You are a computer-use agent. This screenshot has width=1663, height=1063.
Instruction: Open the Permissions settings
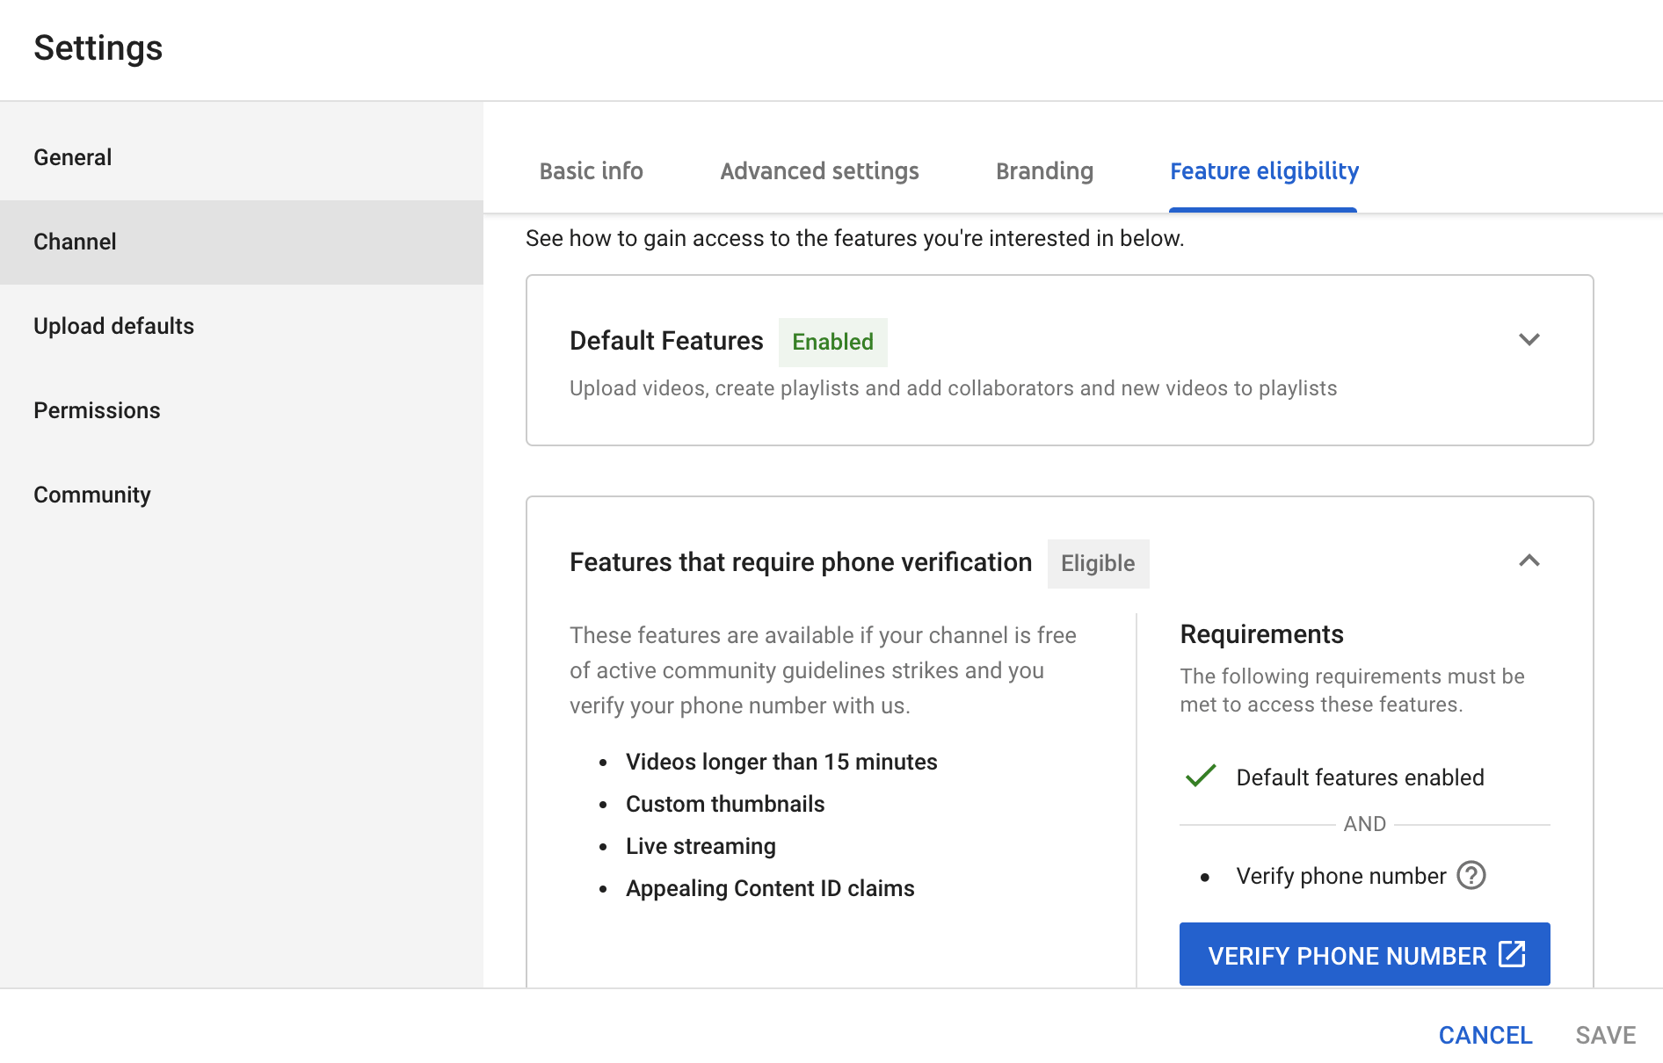click(242, 410)
